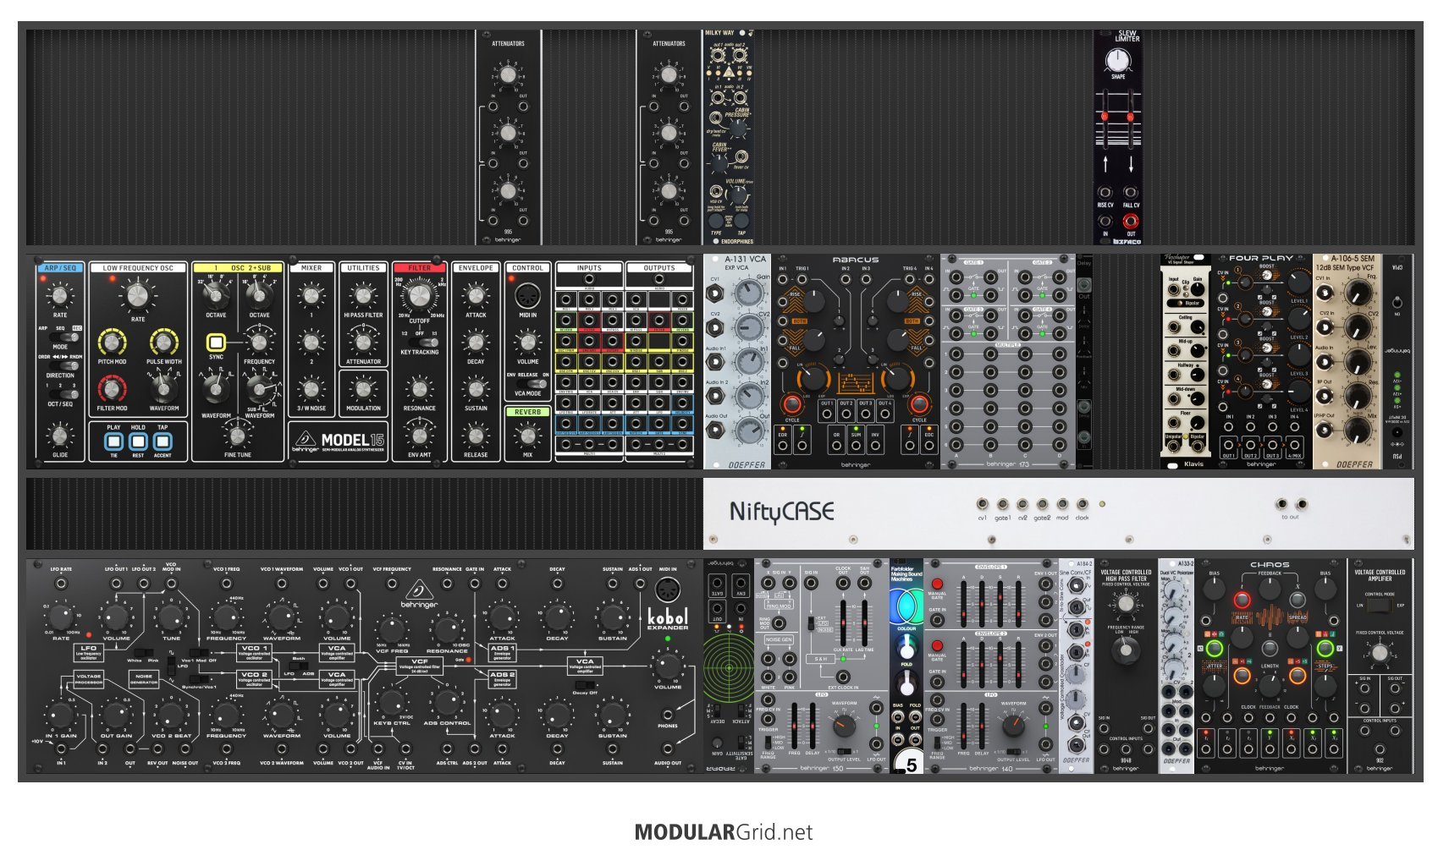Click the PITCH MOD knob on Model 15
The image size is (1449, 850).
(112, 343)
